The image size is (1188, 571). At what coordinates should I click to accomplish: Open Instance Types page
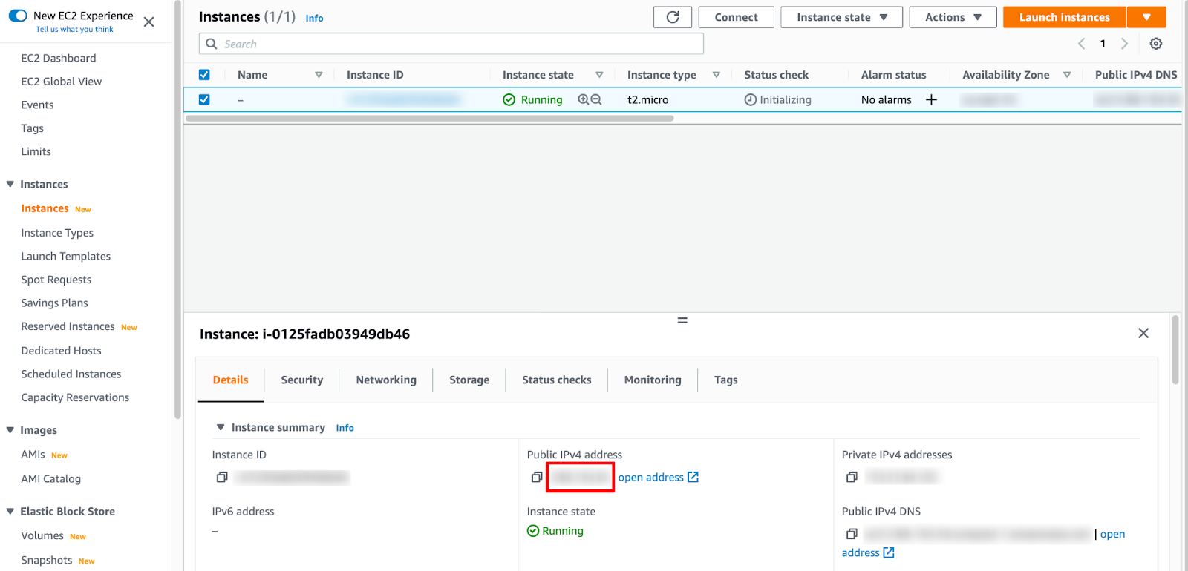[57, 233]
